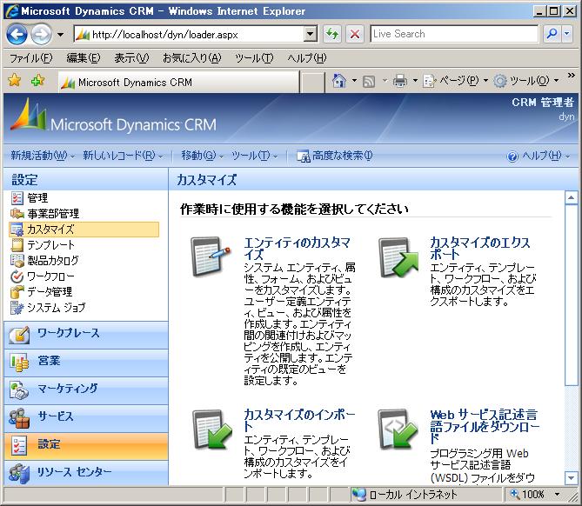Click the browser Forward arrow button
The height and width of the screenshot is (506, 582).
click(x=41, y=35)
